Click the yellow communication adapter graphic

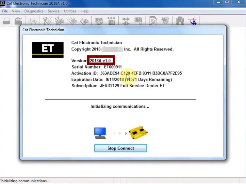(138, 133)
